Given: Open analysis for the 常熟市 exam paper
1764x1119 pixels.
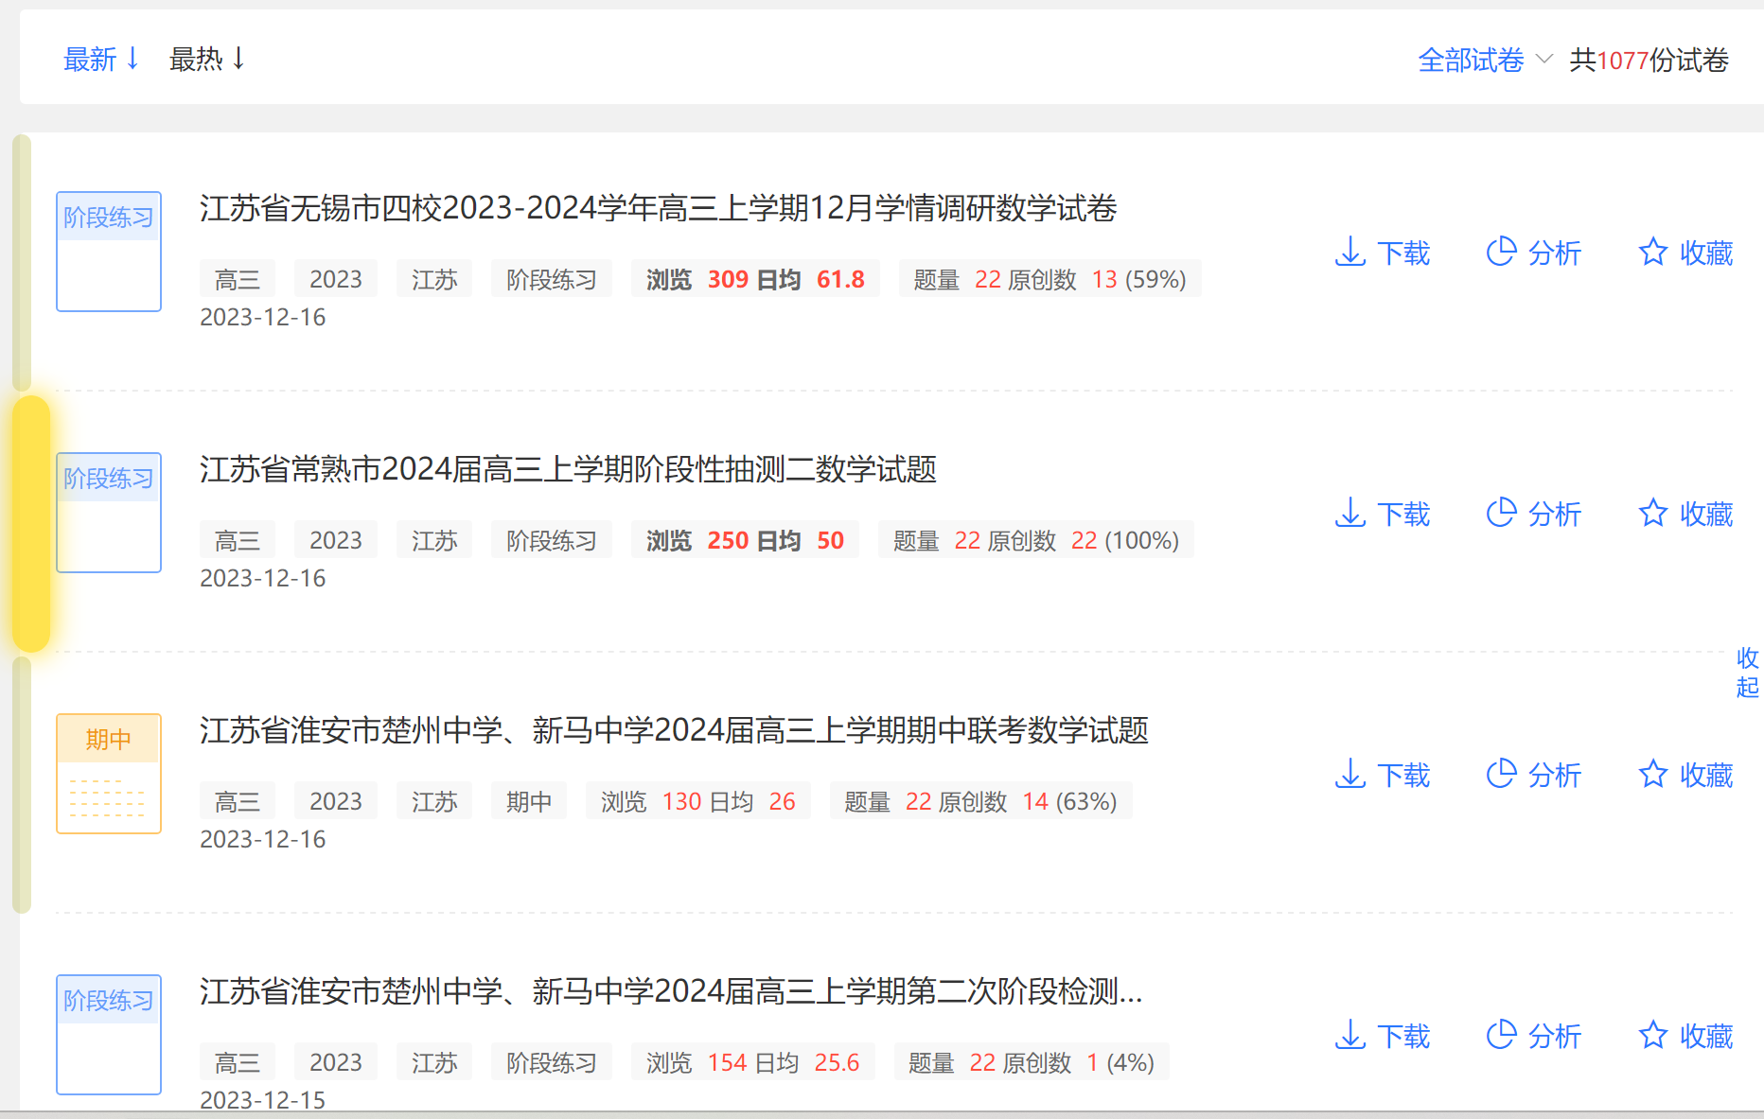Looking at the screenshot, I should (x=1533, y=514).
